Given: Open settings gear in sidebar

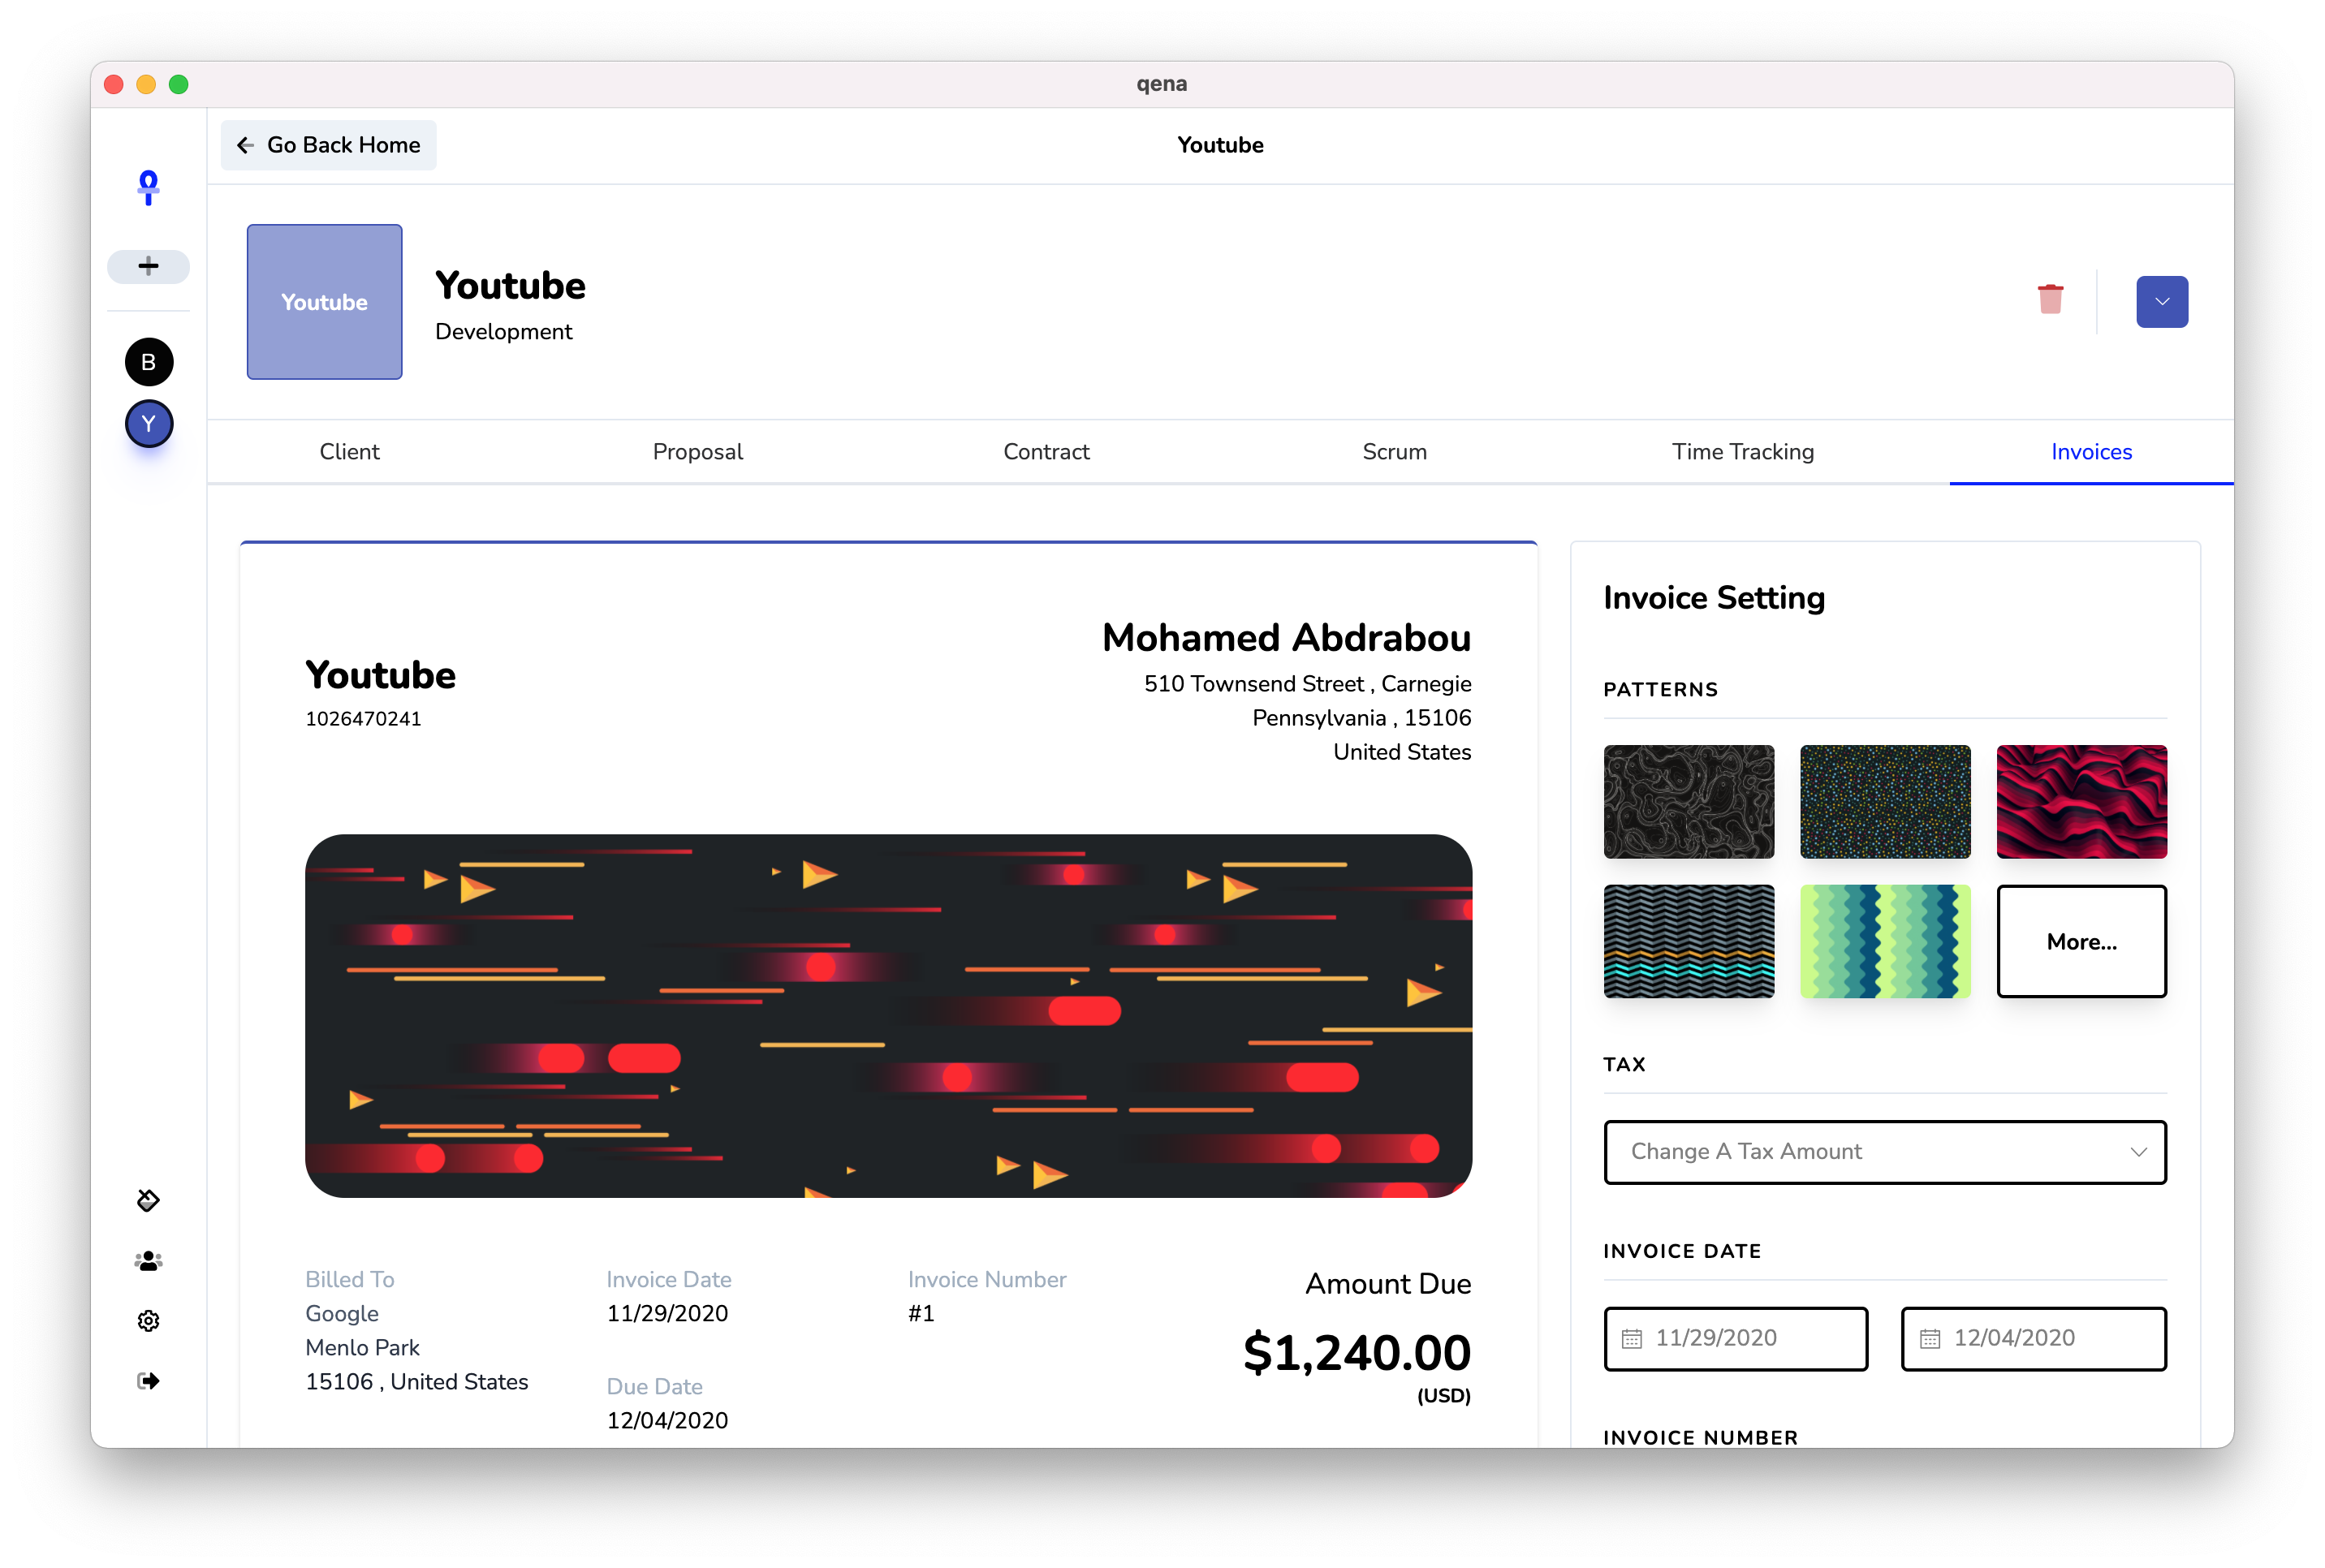Looking at the screenshot, I should tap(148, 1321).
